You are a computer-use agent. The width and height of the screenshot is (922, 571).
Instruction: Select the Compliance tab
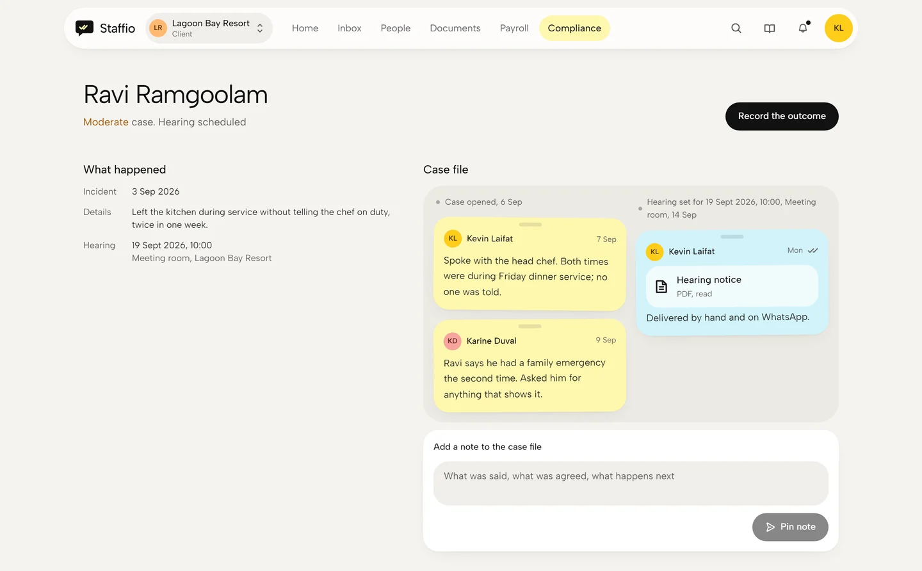[574, 28]
